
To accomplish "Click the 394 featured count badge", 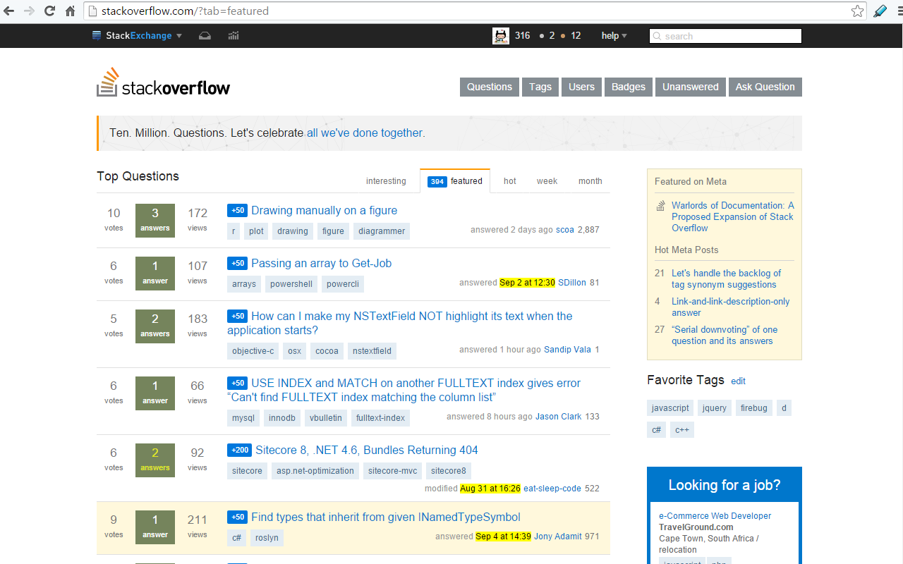I will coord(437,181).
